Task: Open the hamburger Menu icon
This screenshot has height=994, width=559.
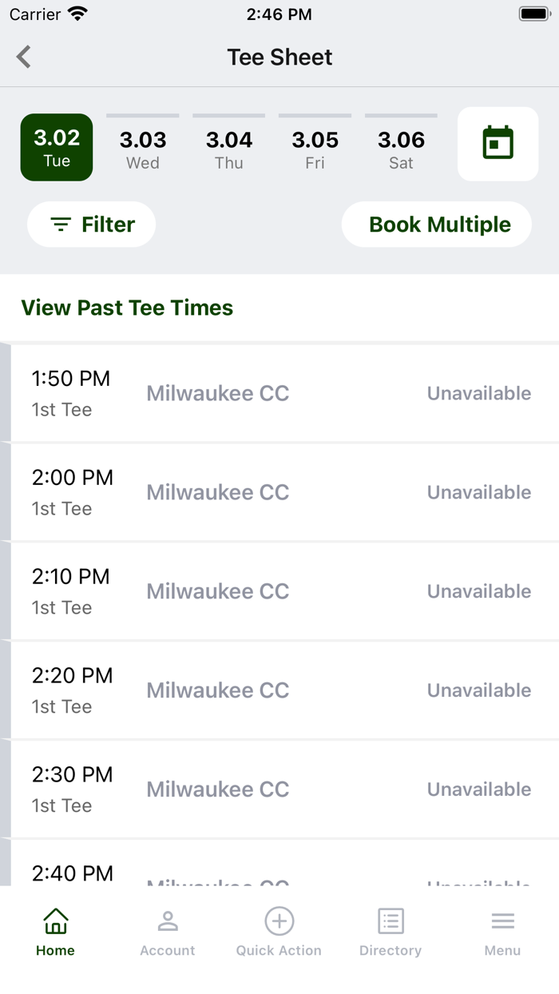Action: tap(502, 921)
